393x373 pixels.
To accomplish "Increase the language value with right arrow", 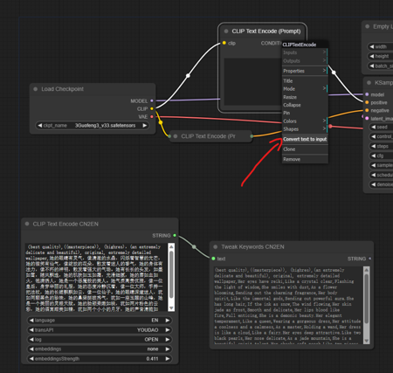I will pyautogui.click(x=168, y=321).
